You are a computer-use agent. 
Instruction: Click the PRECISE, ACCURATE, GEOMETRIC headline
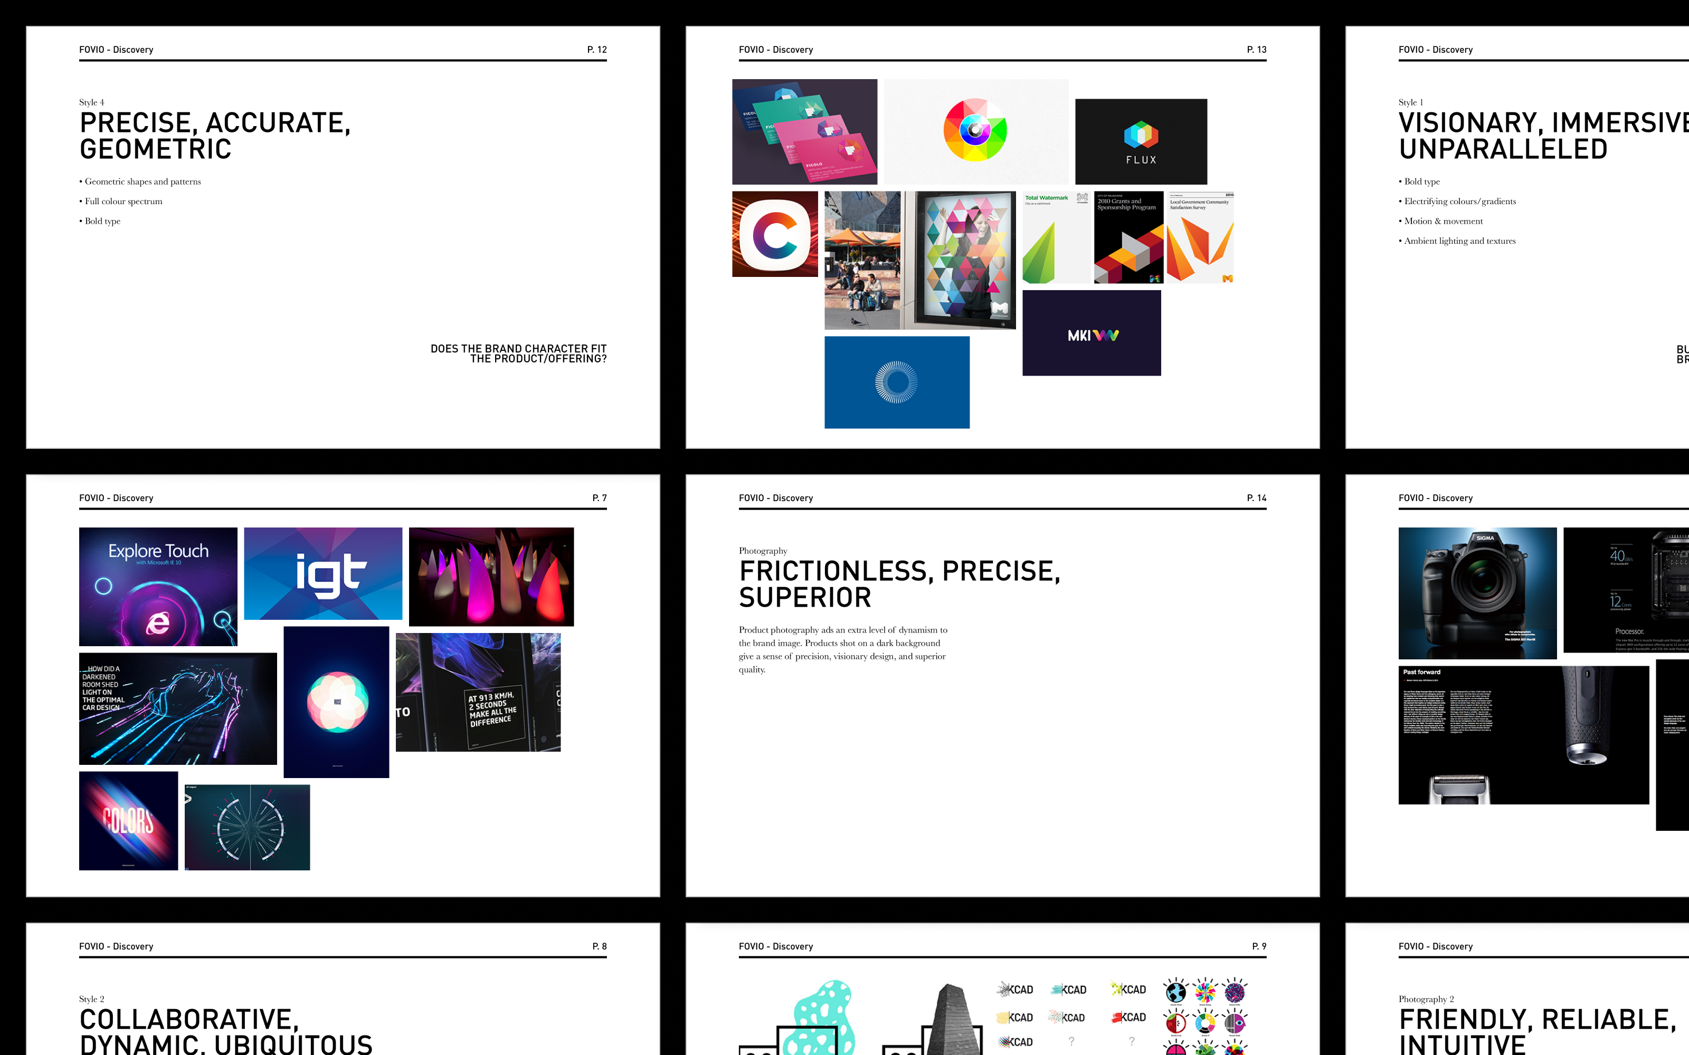[215, 136]
